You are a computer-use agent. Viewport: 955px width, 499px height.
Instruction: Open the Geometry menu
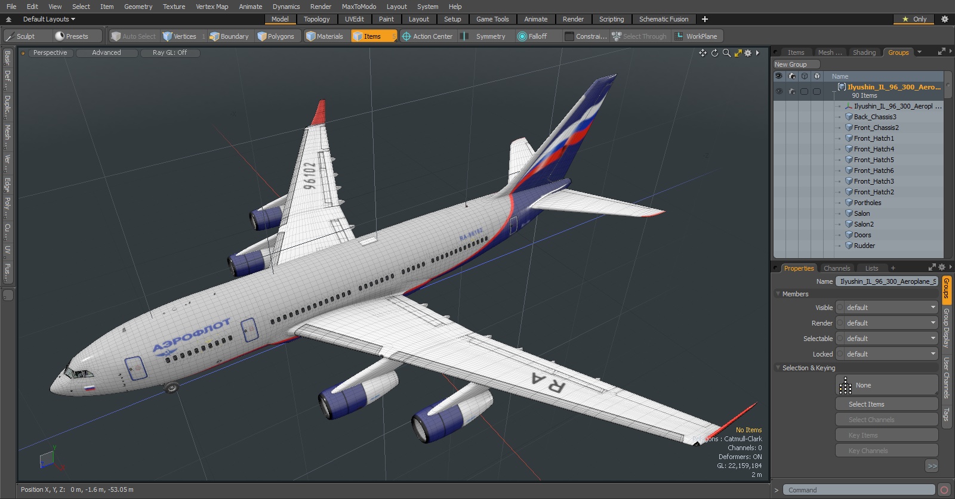pyautogui.click(x=138, y=7)
